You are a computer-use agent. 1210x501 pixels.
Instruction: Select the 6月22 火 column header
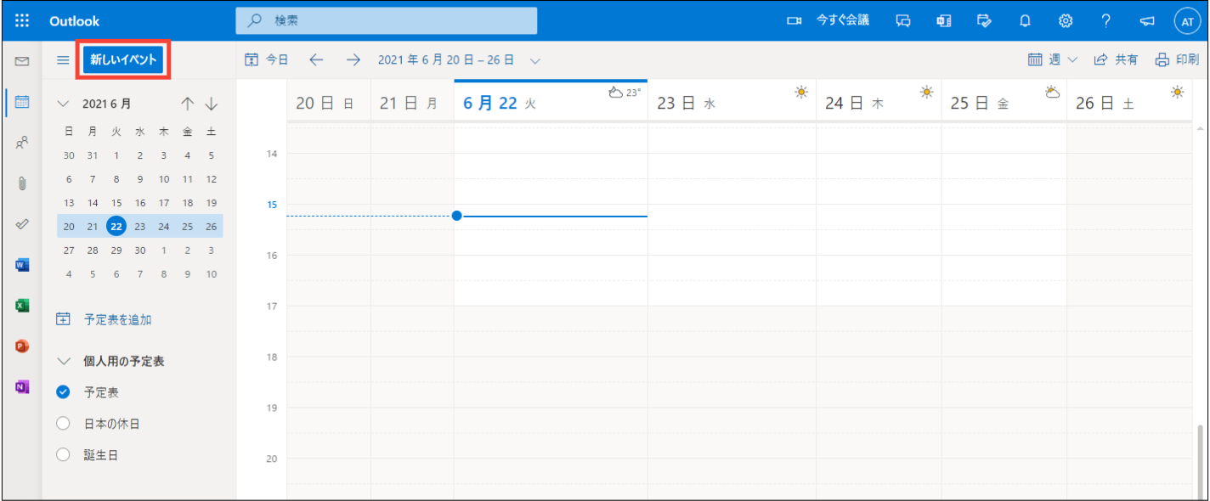point(551,103)
